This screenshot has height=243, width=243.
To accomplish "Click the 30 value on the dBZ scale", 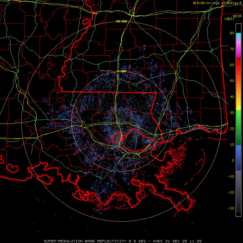I will (232, 113).
